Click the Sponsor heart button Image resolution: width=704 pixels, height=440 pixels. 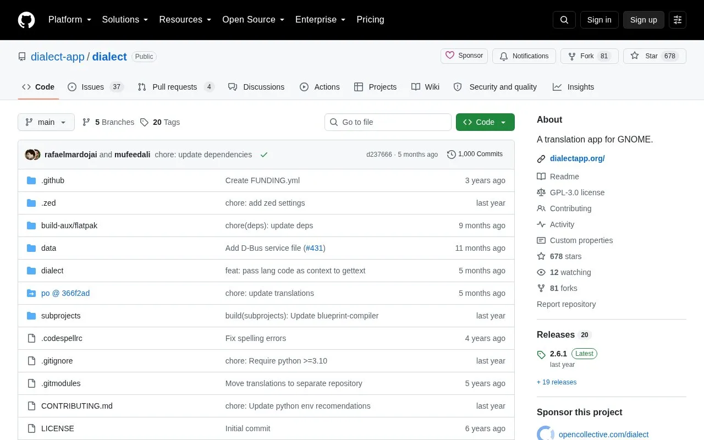[x=464, y=56]
